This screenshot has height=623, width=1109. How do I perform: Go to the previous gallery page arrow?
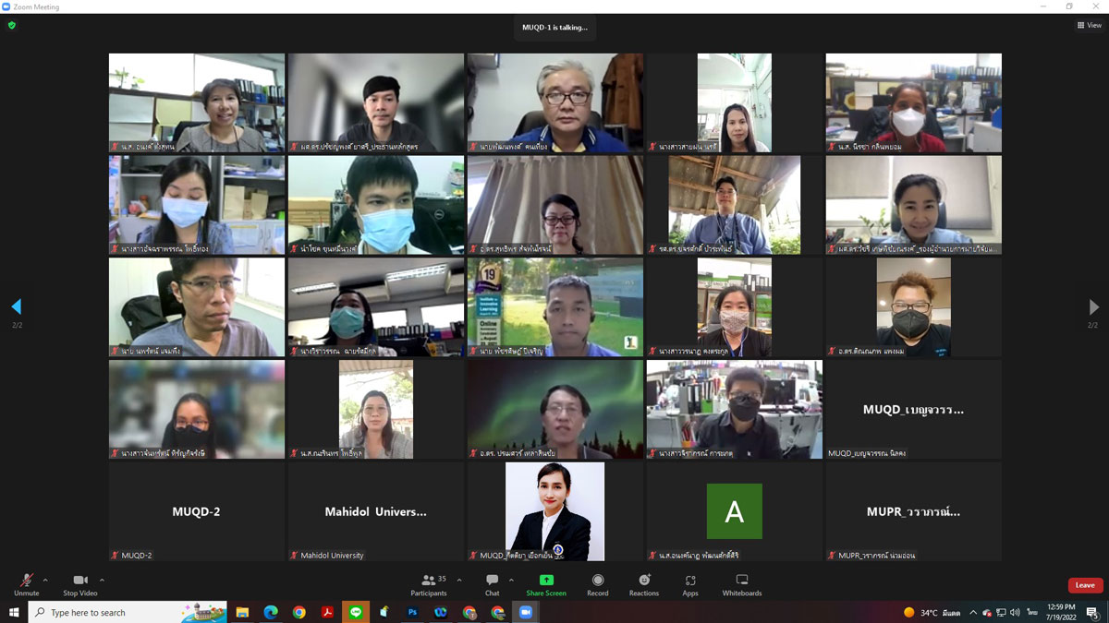click(16, 307)
